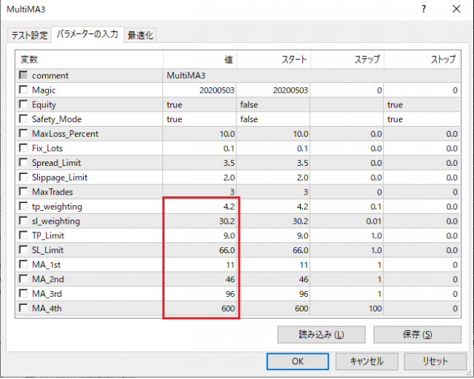
Task: Click the help question mark icon
Action: click(x=424, y=9)
